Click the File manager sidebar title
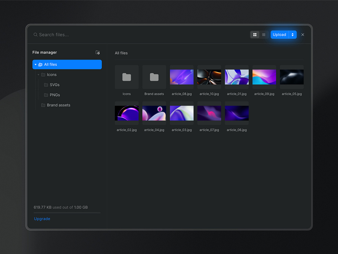 (x=45, y=52)
